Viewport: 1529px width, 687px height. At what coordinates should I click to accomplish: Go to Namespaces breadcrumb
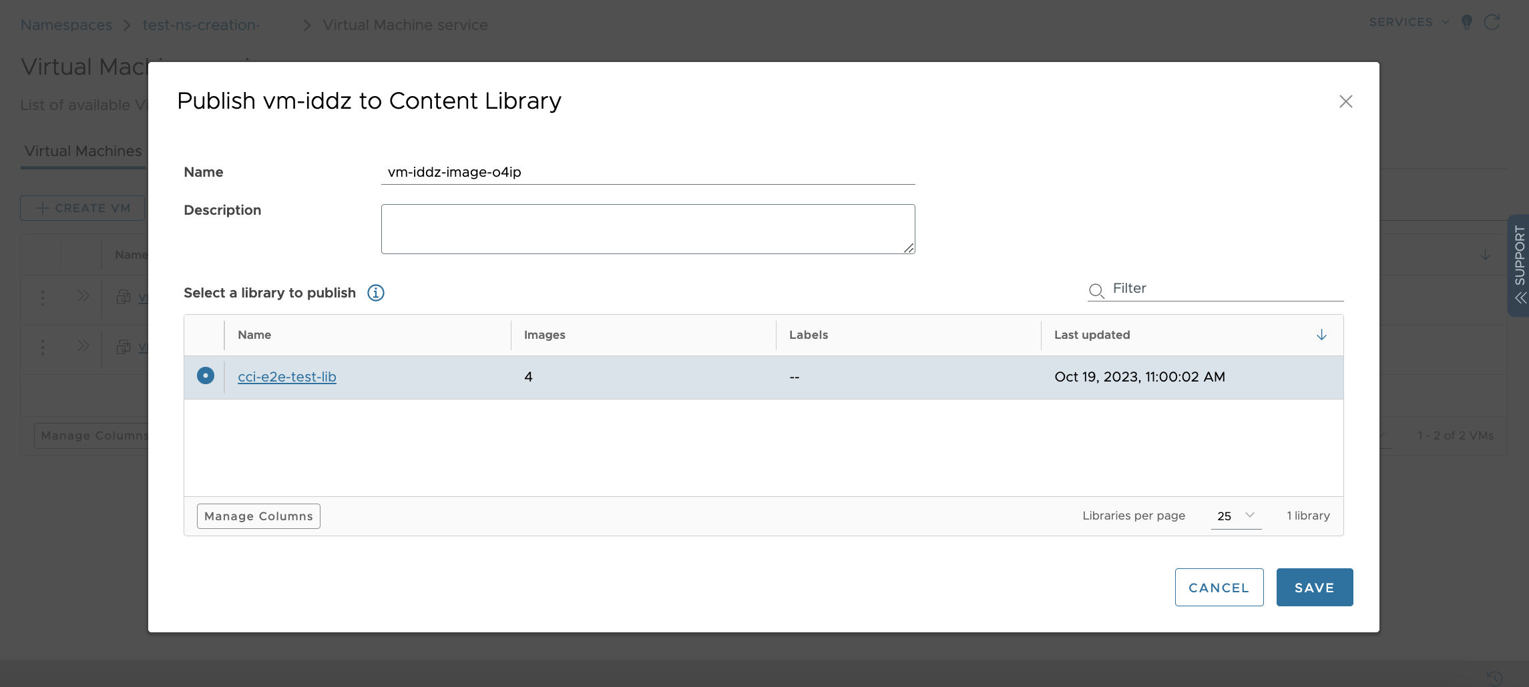point(66,25)
